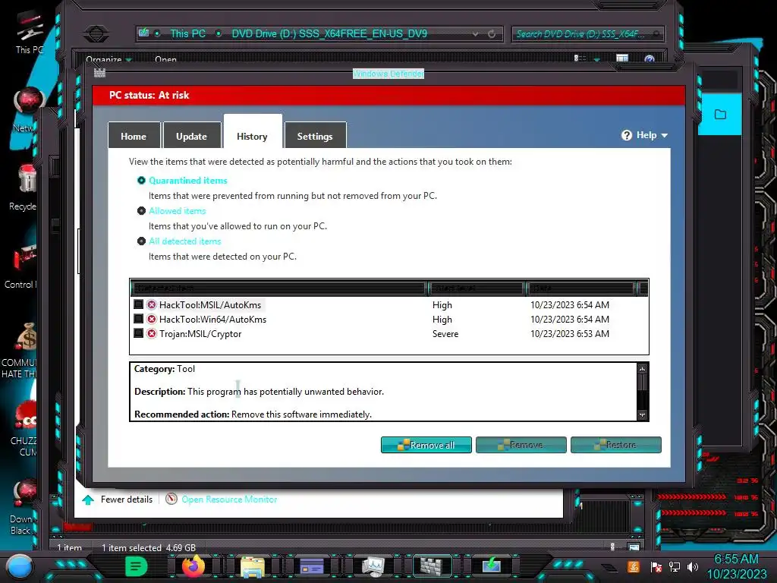Click the folder icon in the cyan panel

721,115
